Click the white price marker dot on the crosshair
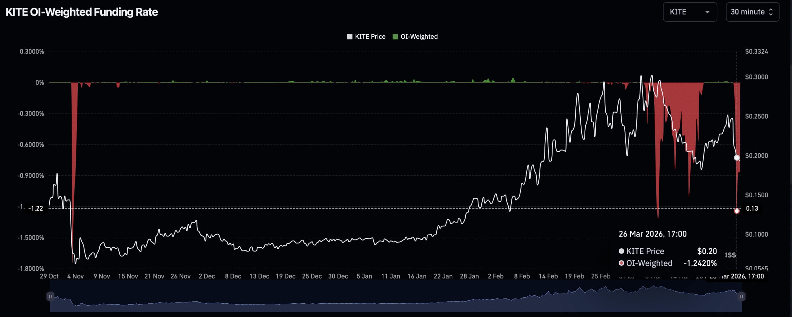 coord(737,158)
